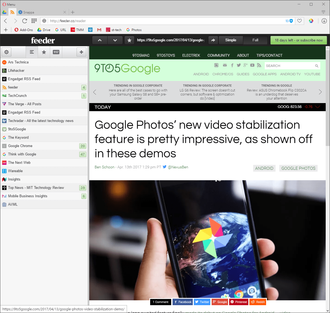Viewport: 330px width, 313px height.
Task: Go to previous post with up arrow
Action: [x=100, y=40]
